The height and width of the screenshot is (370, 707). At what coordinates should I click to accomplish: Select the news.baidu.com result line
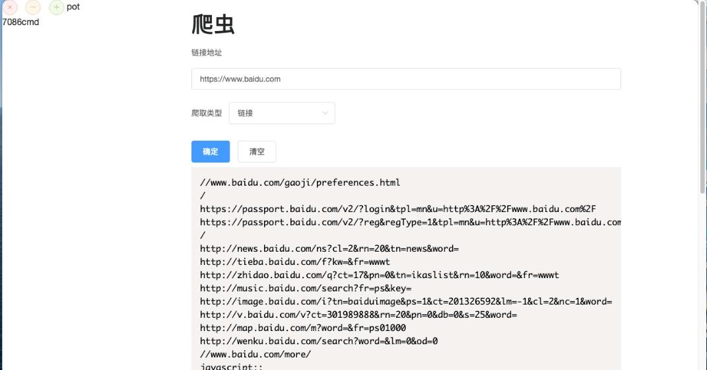tap(329, 248)
